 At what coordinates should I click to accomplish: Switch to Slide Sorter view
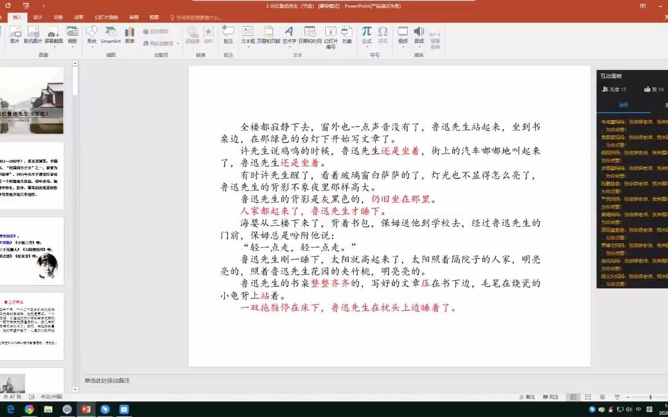(587, 397)
